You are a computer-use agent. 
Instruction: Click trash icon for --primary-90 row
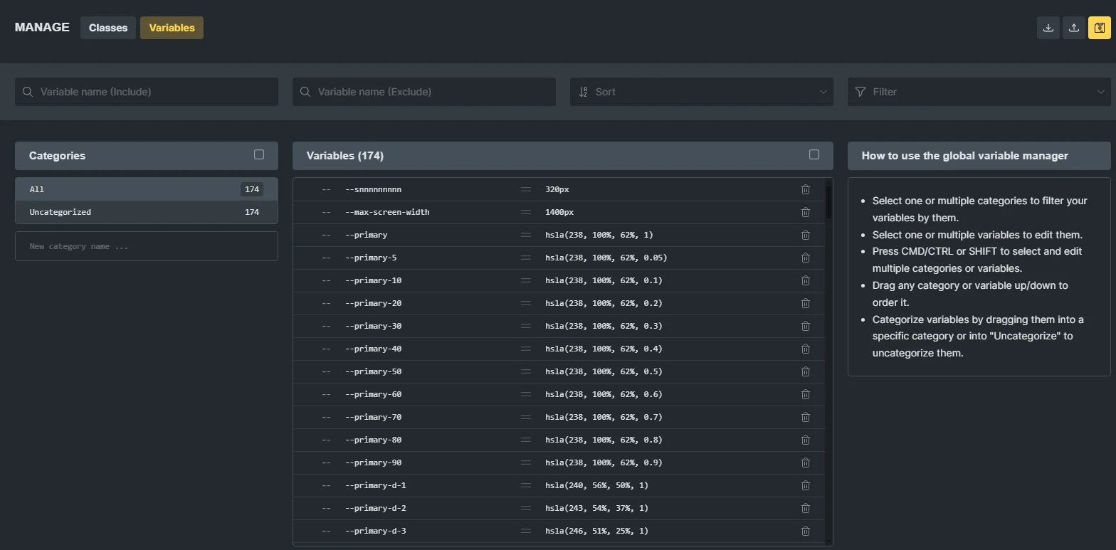pyautogui.click(x=805, y=462)
